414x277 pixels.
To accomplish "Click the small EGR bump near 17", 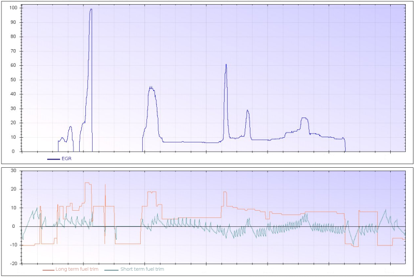I will [x=70, y=127].
